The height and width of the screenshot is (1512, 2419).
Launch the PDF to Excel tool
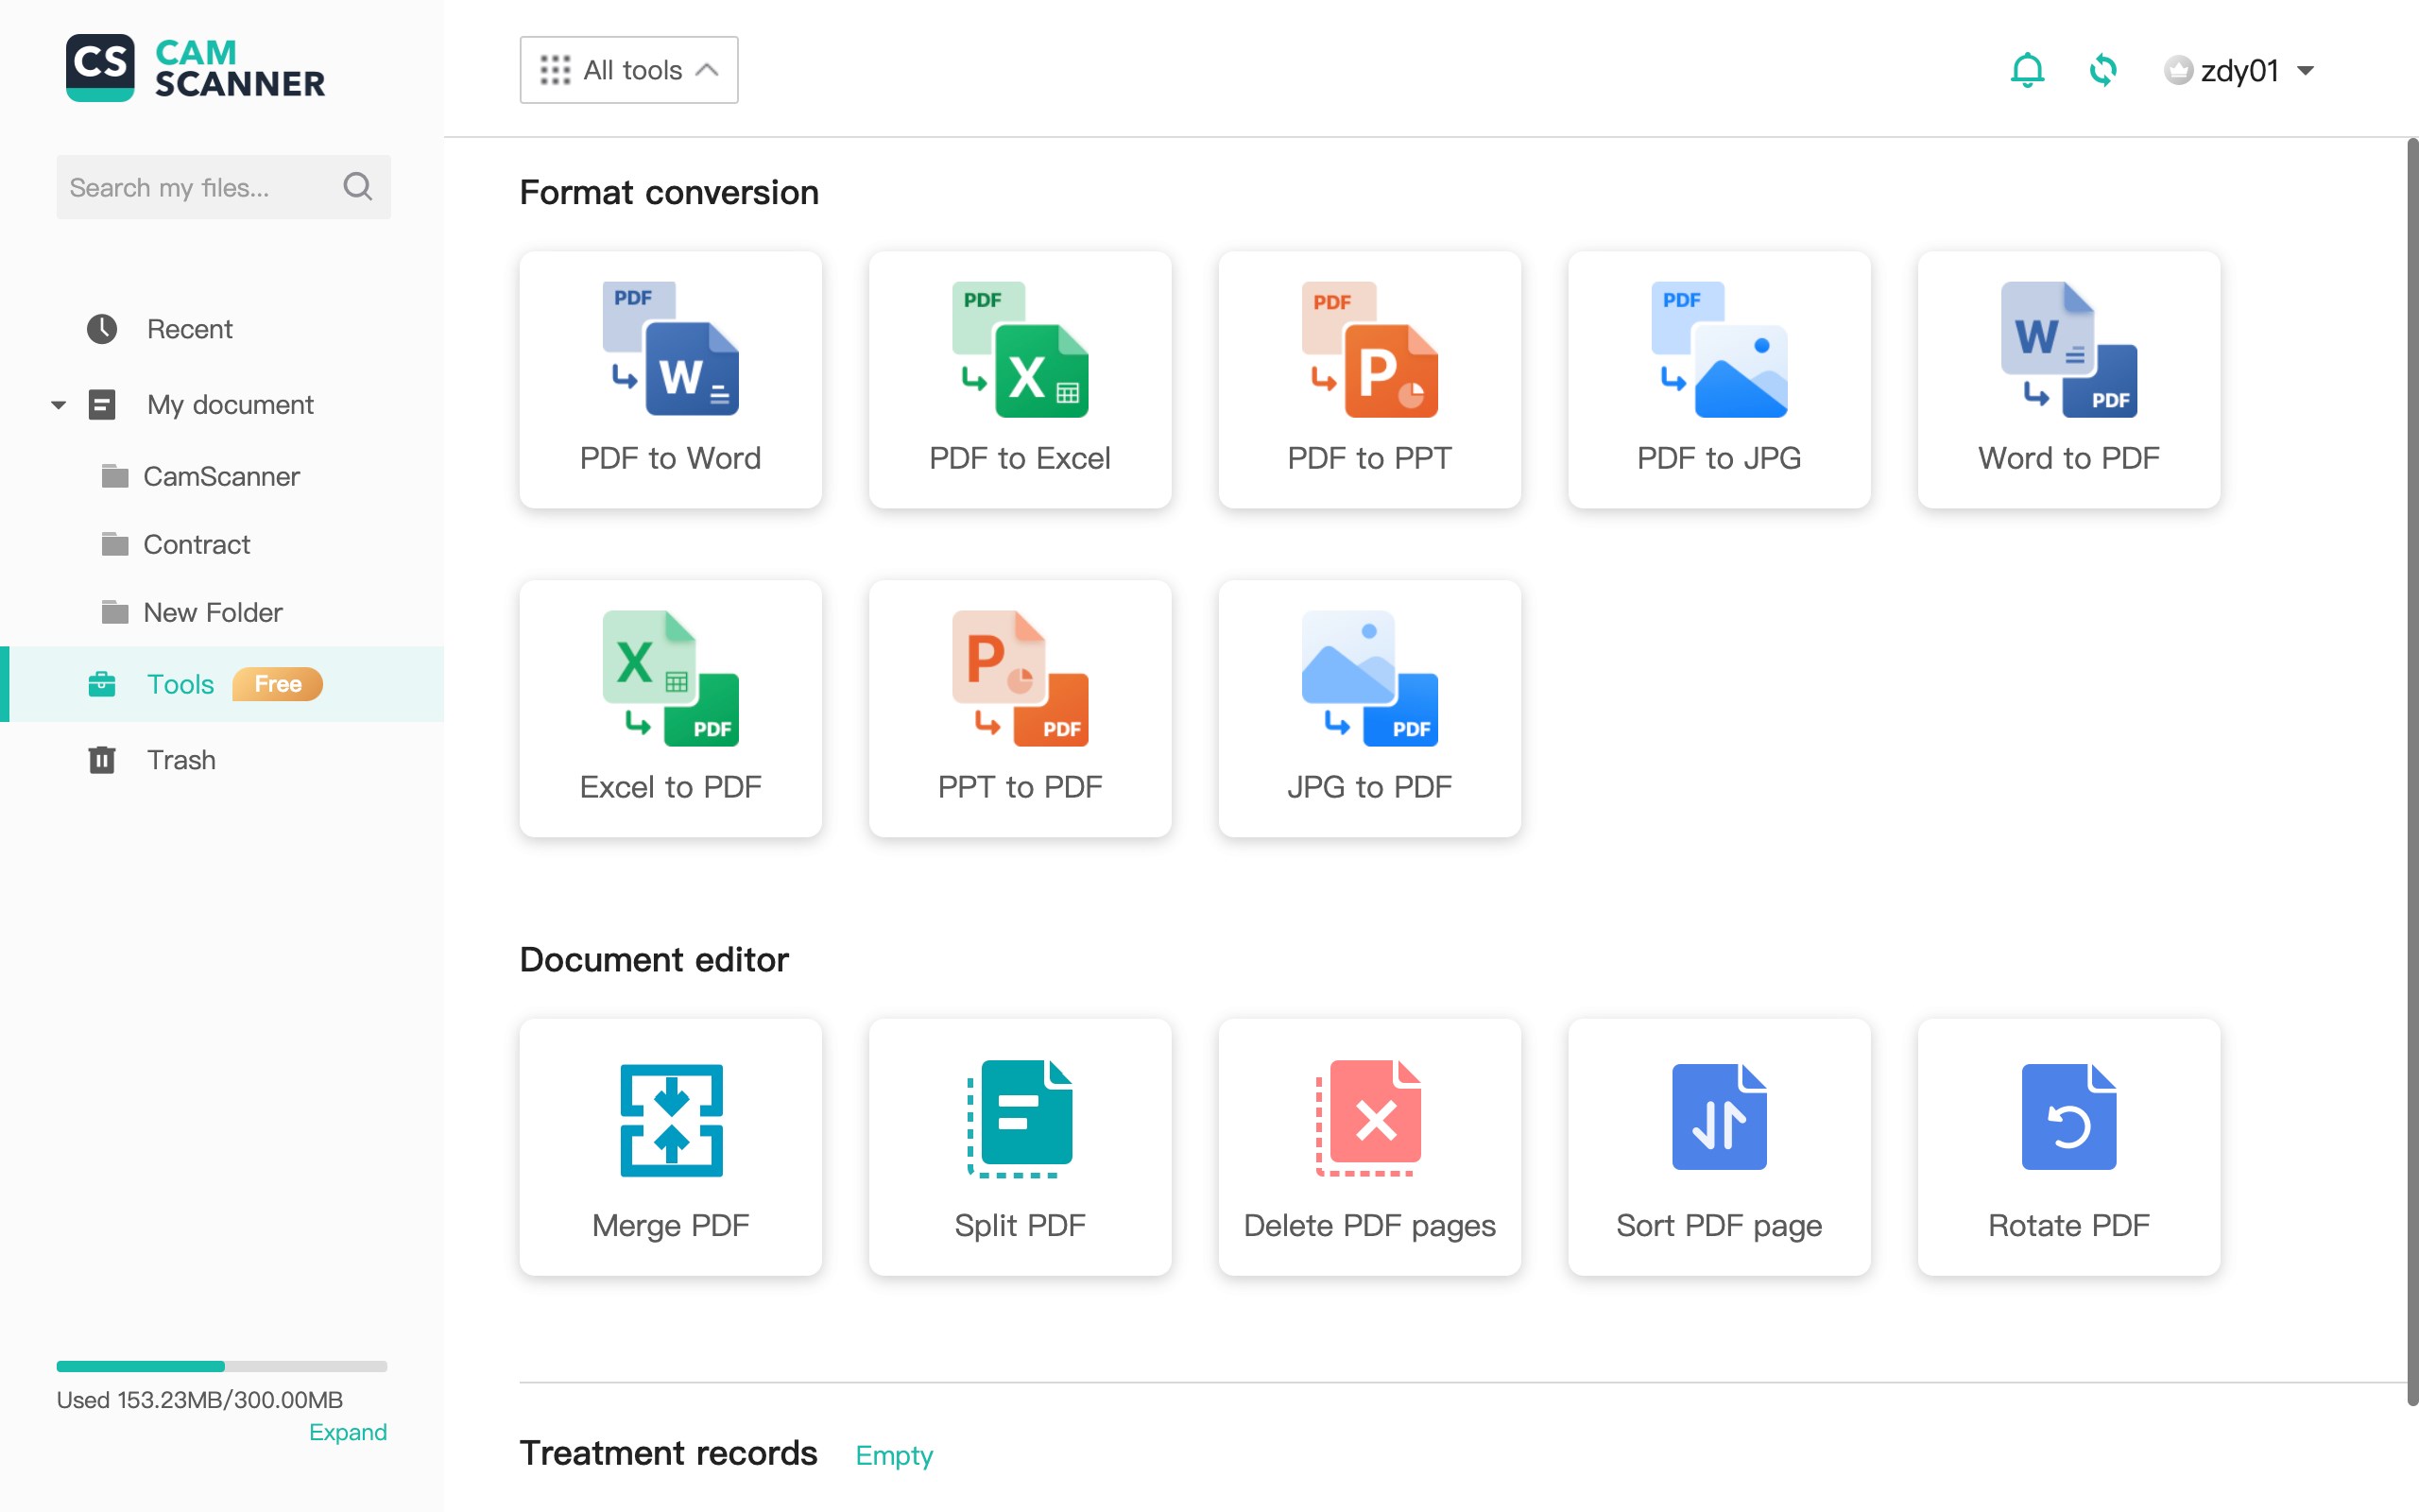(x=1020, y=380)
